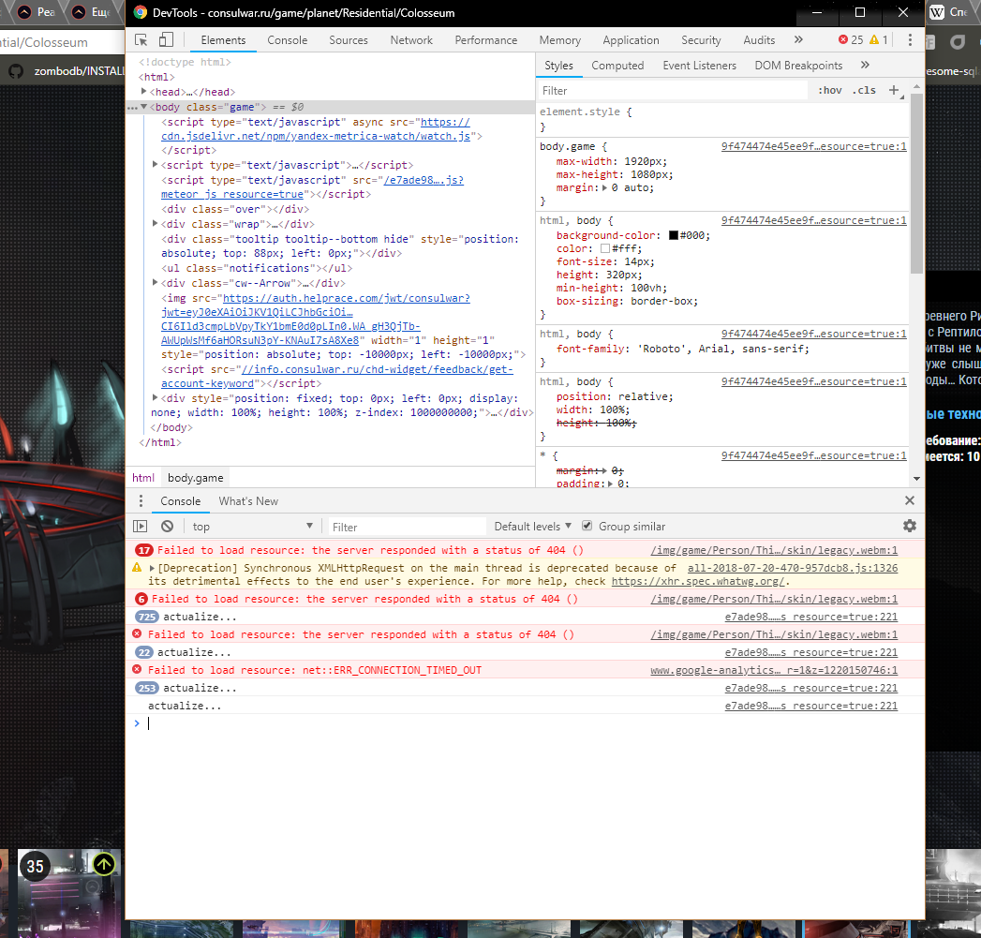This screenshot has height=938, width=981.
Task: Add a new style rule
Action: 893,91
